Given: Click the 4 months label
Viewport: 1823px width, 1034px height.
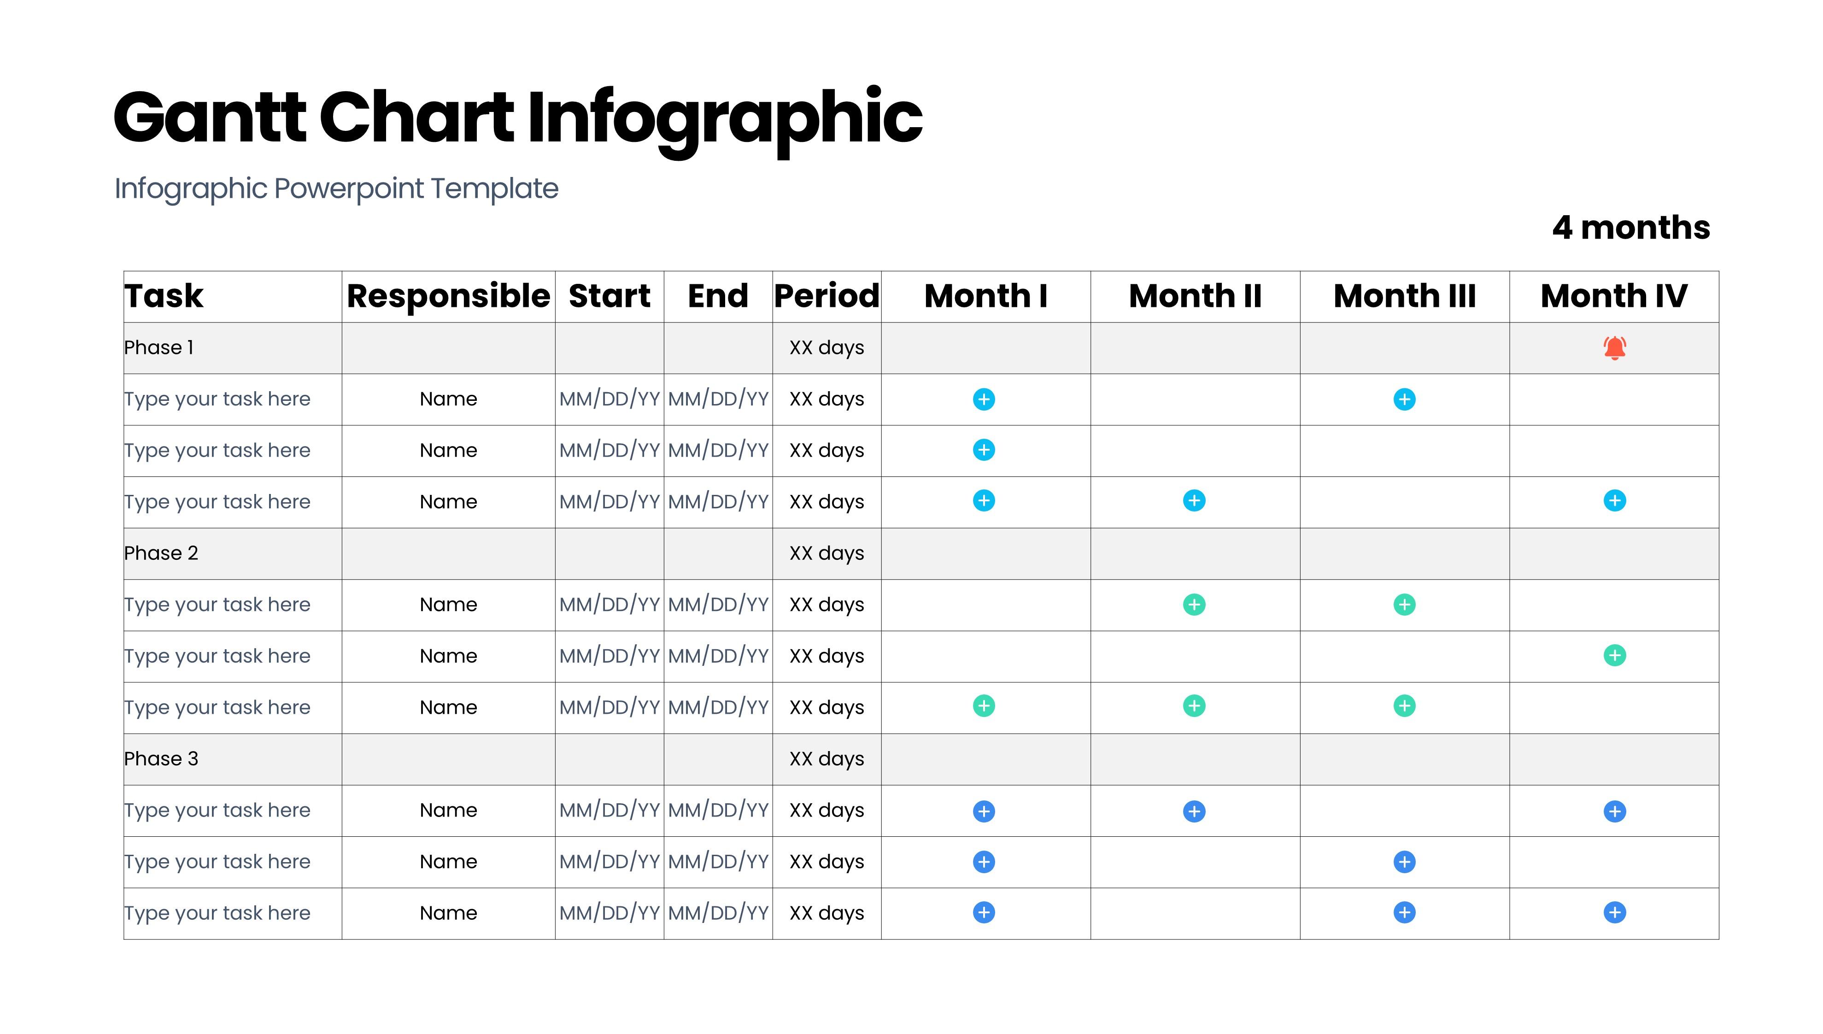Looking at the screenshot, I should pos(1630,228).
